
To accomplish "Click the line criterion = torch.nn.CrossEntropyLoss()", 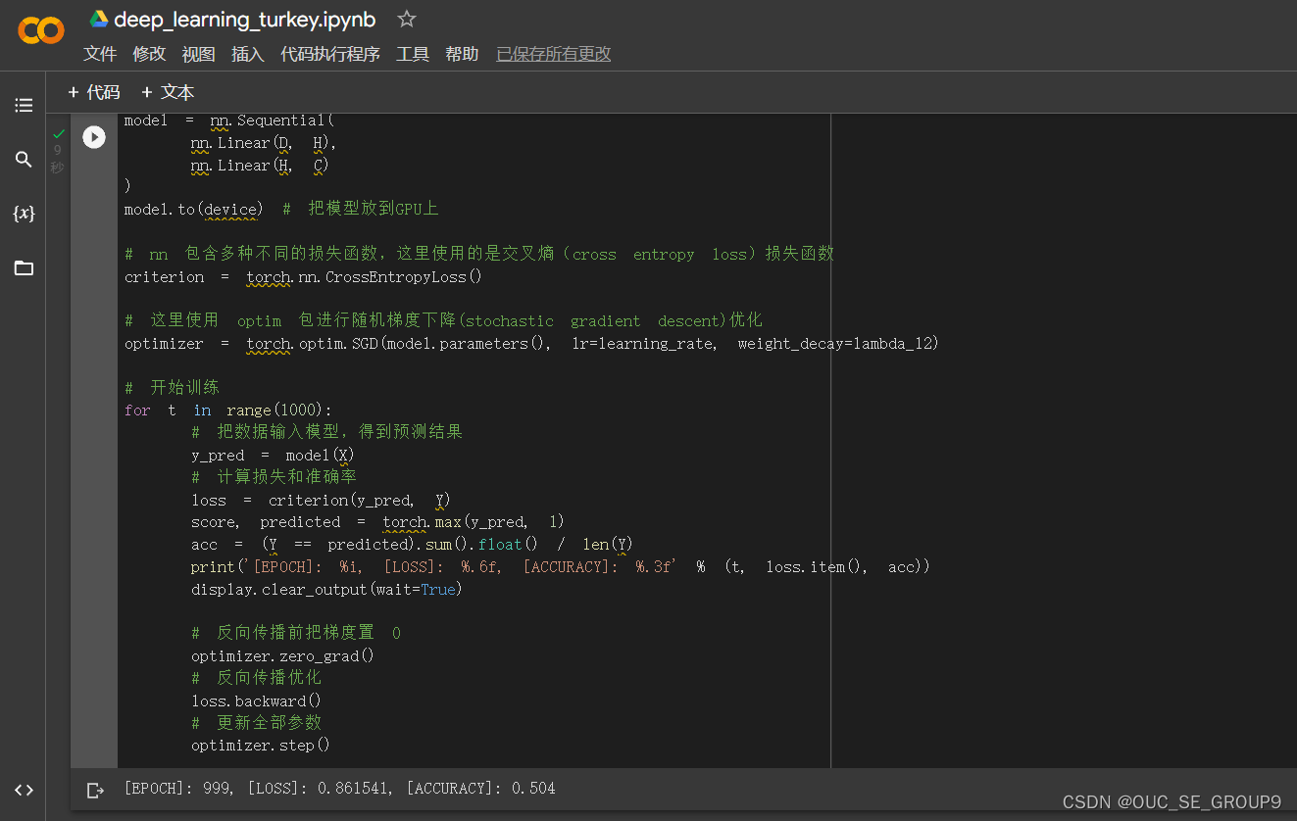I will coord(304,277).
